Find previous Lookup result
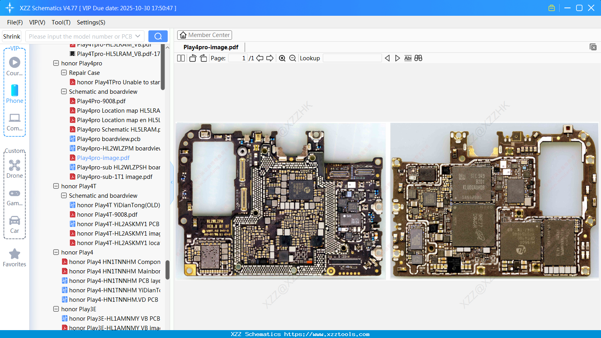601x338 pixels. click(387, 58)
